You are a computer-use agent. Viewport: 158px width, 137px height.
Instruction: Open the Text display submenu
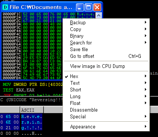[x=106, y=83]
